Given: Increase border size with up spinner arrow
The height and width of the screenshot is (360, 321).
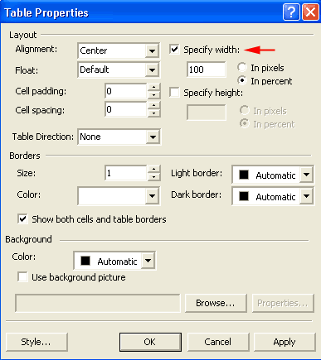Looking at the screenshot, I should [154, 169].
